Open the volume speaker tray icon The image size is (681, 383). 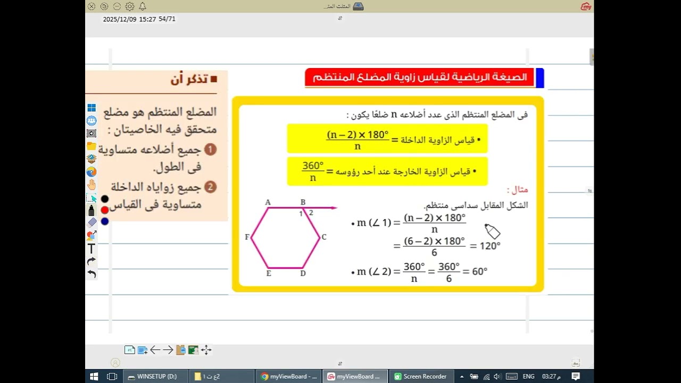(x=497, y=376)
